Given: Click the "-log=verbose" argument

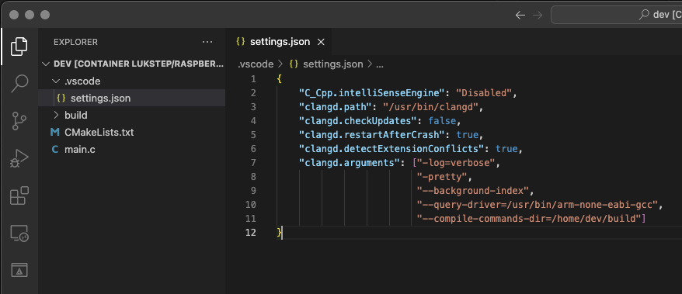Looking at the screenshot, I should tap(456, 162).
